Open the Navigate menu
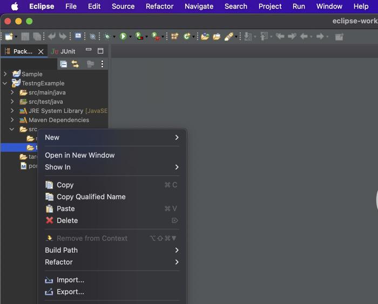 [199, 6]
